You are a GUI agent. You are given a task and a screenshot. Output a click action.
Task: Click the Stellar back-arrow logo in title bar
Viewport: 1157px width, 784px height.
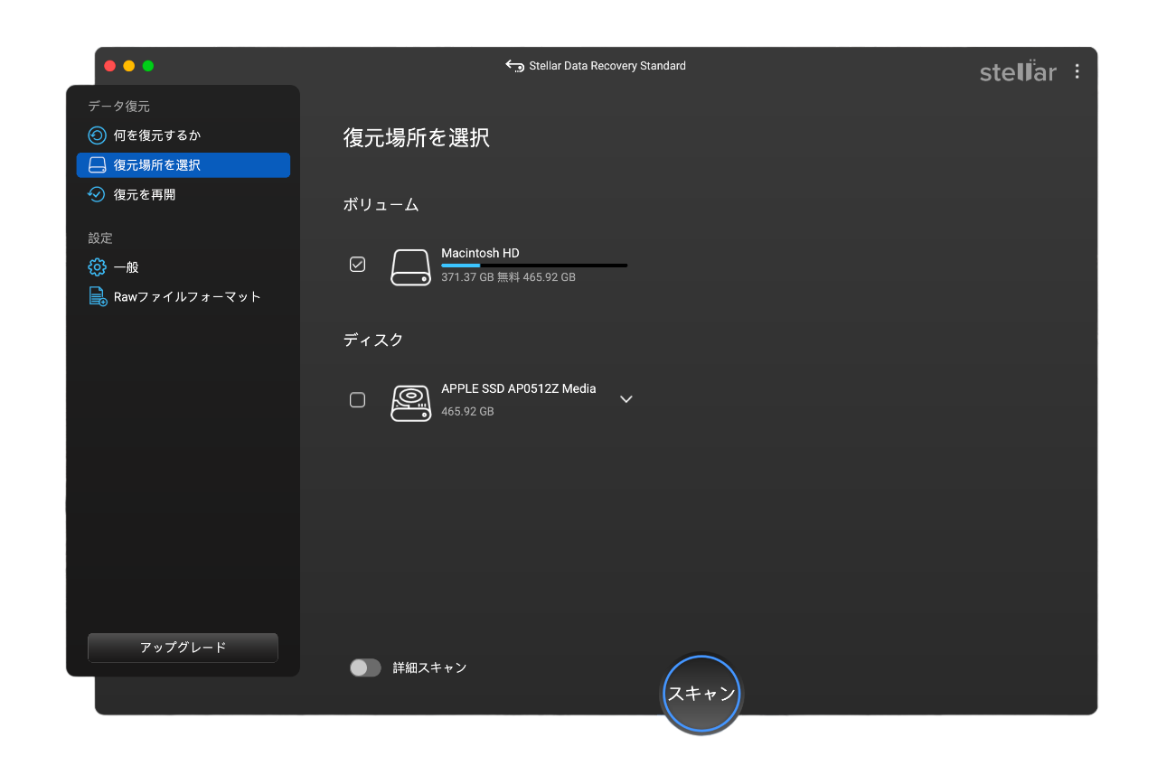coord(514,66)
